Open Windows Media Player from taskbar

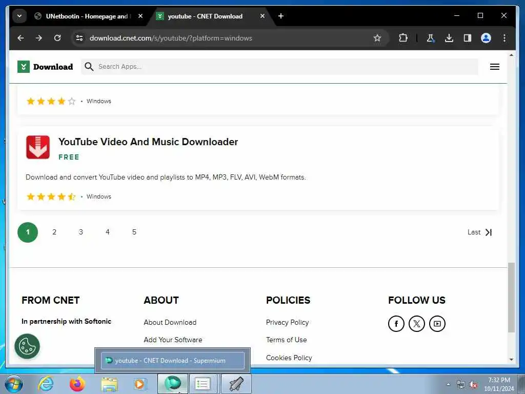140,384
